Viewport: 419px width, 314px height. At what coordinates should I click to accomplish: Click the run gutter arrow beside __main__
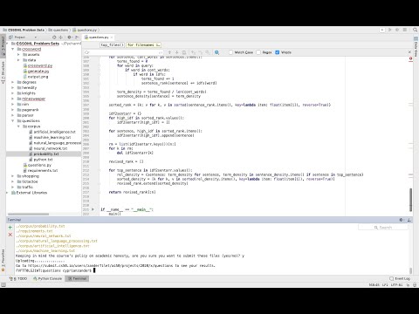click(93, 209)
